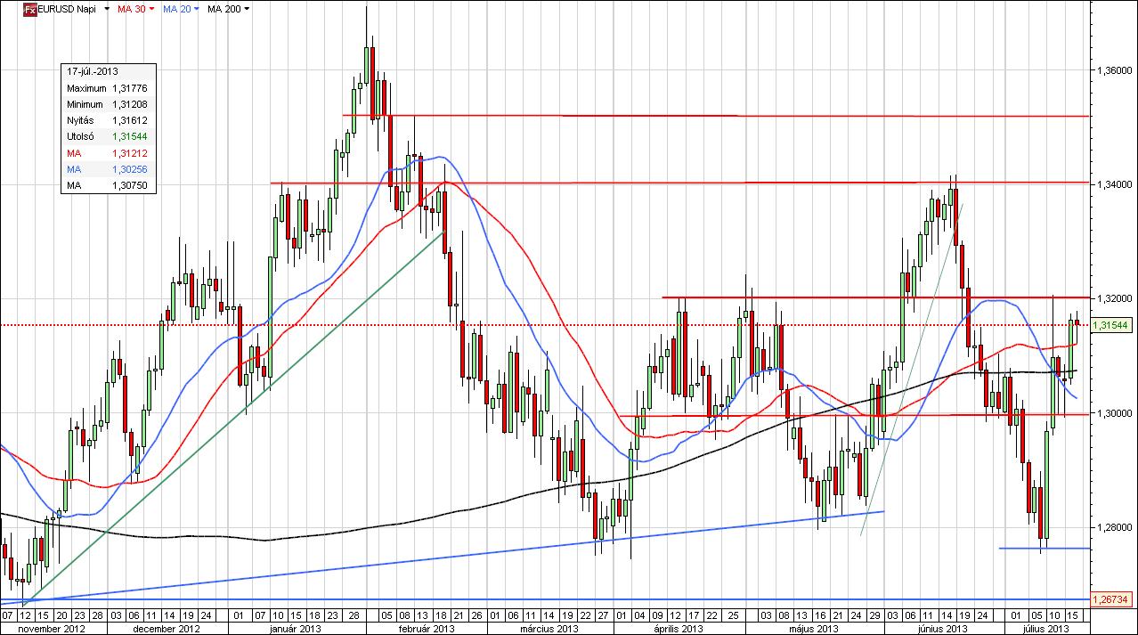This screenshot has height=635, width=1138.
Task: Select the Maximum 1,31776 row
Action: click(108, 88)
